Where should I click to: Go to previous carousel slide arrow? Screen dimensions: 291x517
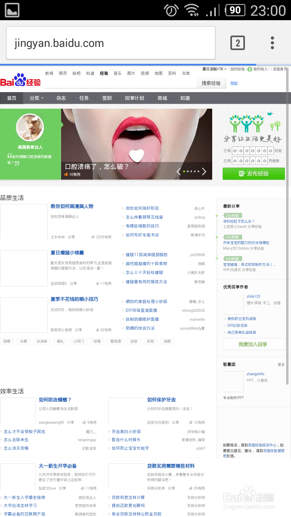coord(179,172)
